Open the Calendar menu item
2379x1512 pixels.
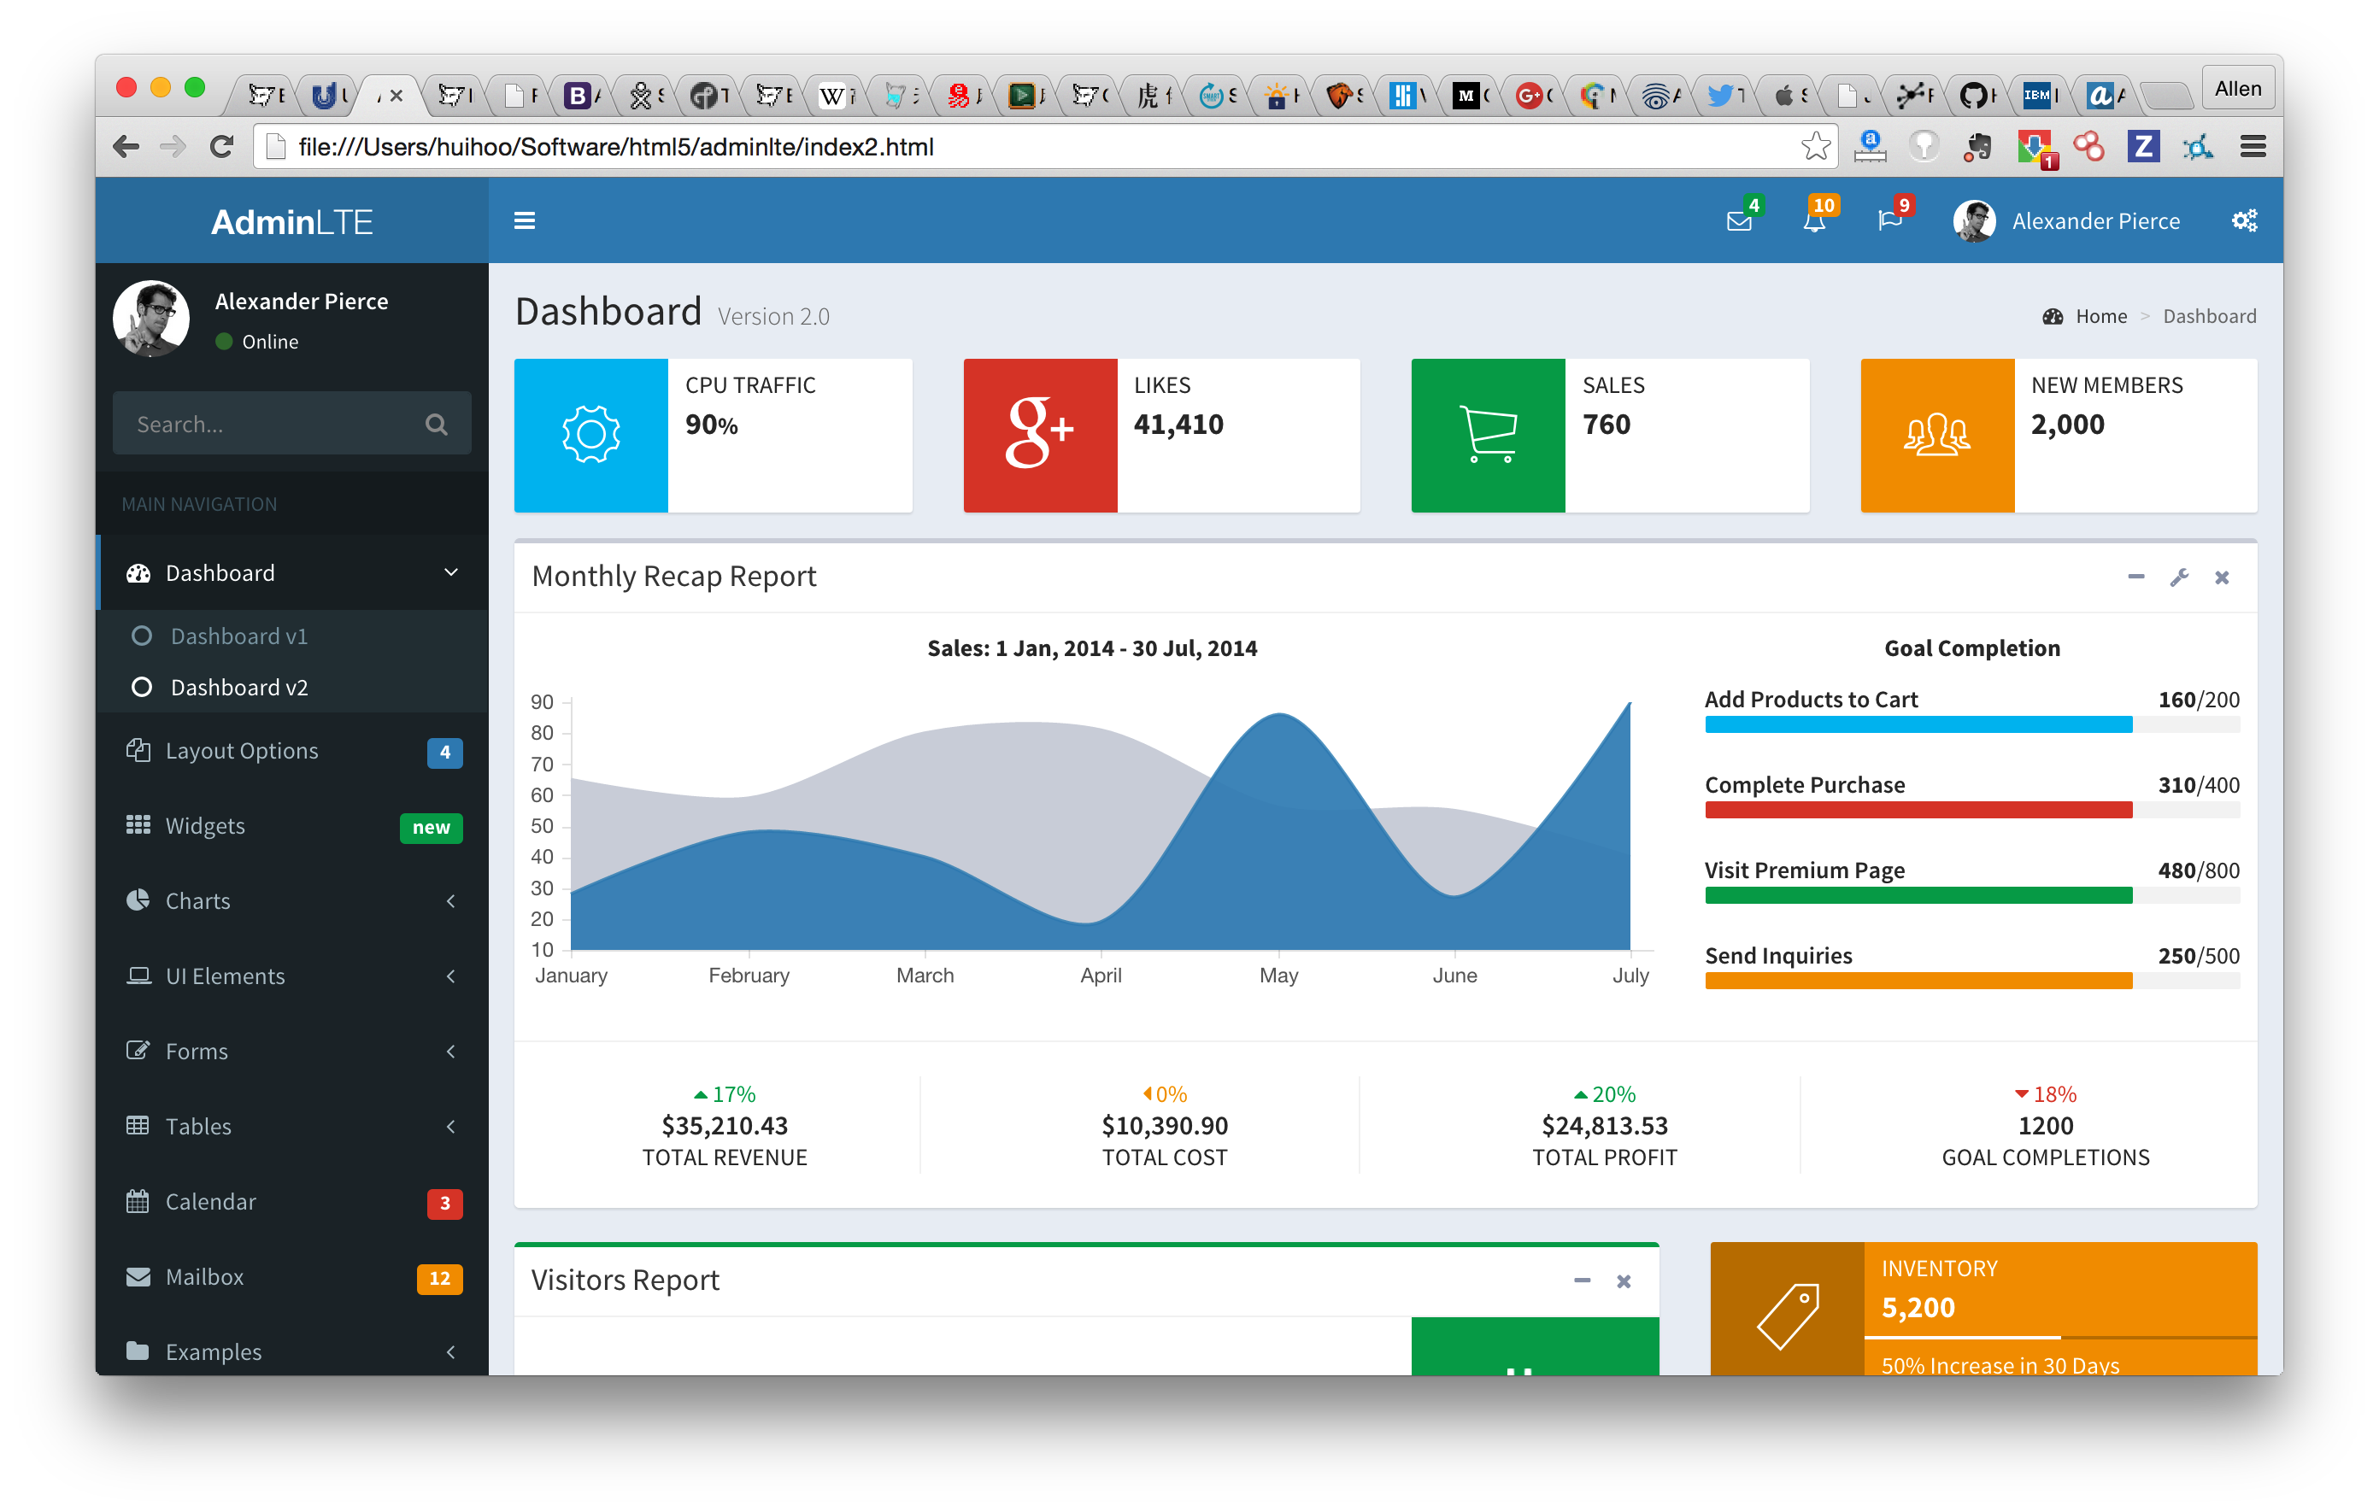[210, 1202]
